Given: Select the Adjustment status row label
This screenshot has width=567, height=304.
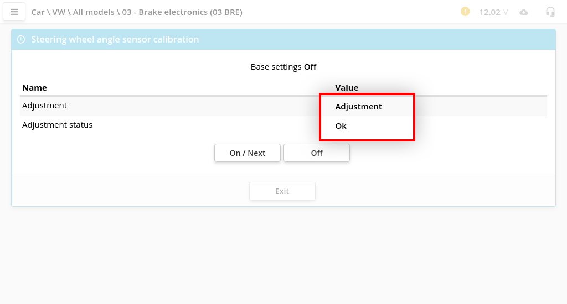Looking at the screenshot, I should [57, 125].
